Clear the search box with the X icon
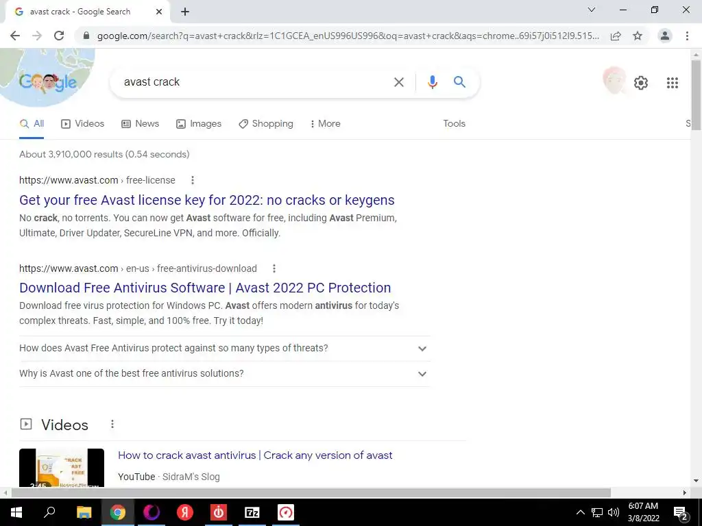The width and height of the screenshot is (702, 526). (x=398, y=82)
